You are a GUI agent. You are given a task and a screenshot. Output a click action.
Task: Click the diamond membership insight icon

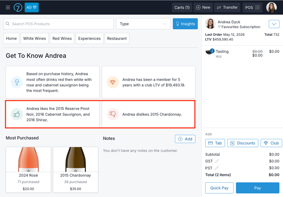(x=113, y=82)
